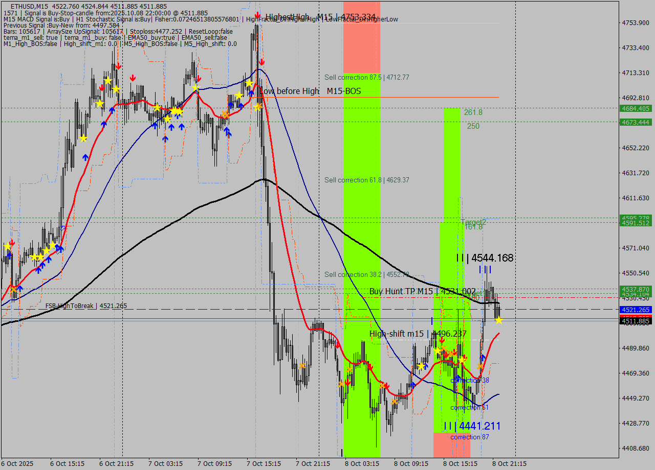This screenshot has width=655, height=470.
Task: Select the rightmost yellow star below current price
Action: point(499,320)
